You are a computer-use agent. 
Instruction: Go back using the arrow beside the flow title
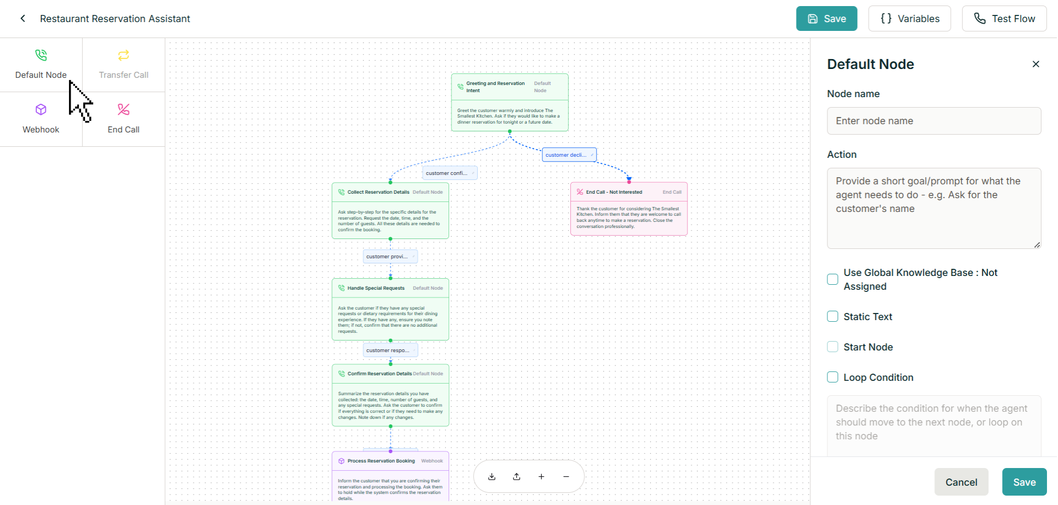(23, 19)
